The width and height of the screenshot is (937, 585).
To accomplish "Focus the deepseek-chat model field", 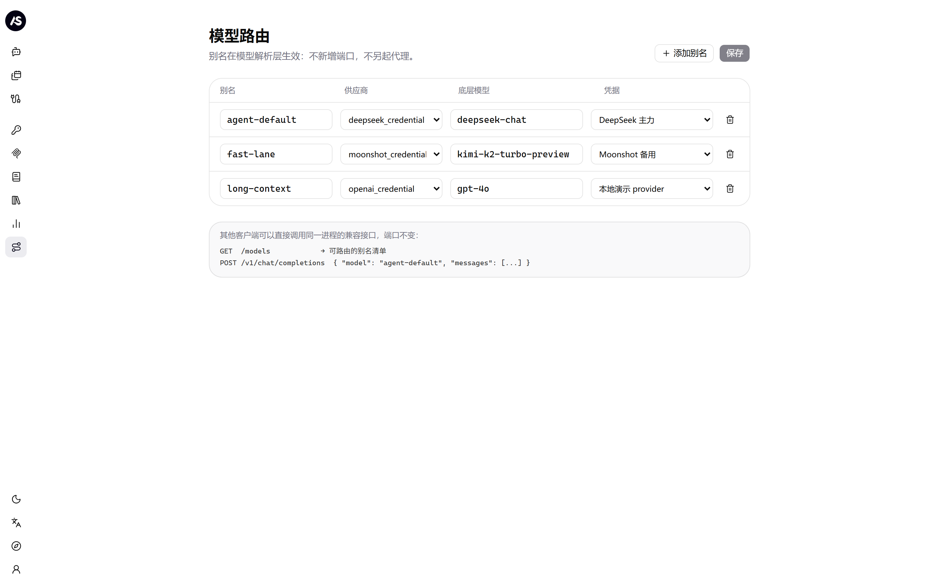I will click(x=516, y=120).
